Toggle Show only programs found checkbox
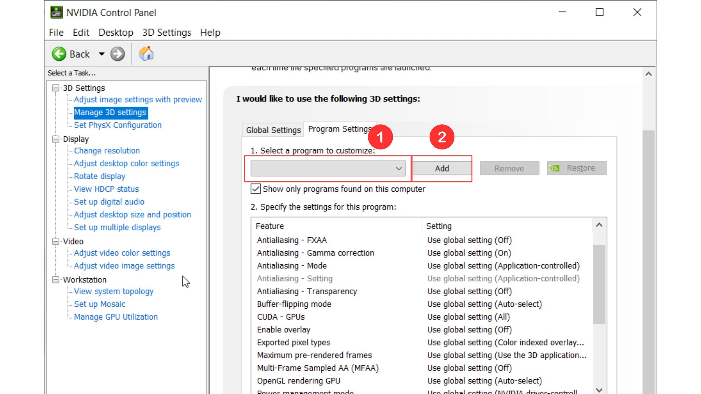This screenshot has height=394, width=701. (255, 189)
